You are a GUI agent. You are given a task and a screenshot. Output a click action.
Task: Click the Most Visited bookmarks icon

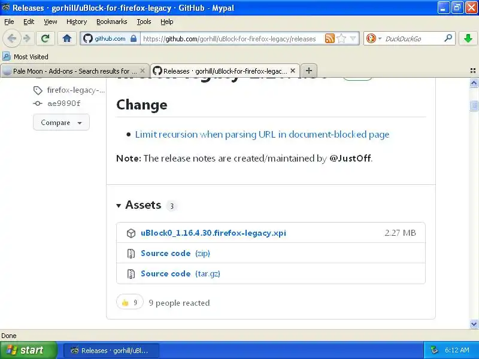[x=6, y=56]
